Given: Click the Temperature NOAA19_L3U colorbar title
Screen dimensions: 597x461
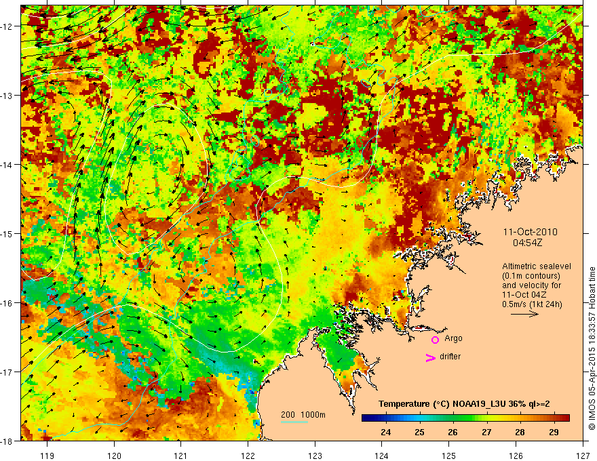Looking at the screenshot, I should click(464, 404).
